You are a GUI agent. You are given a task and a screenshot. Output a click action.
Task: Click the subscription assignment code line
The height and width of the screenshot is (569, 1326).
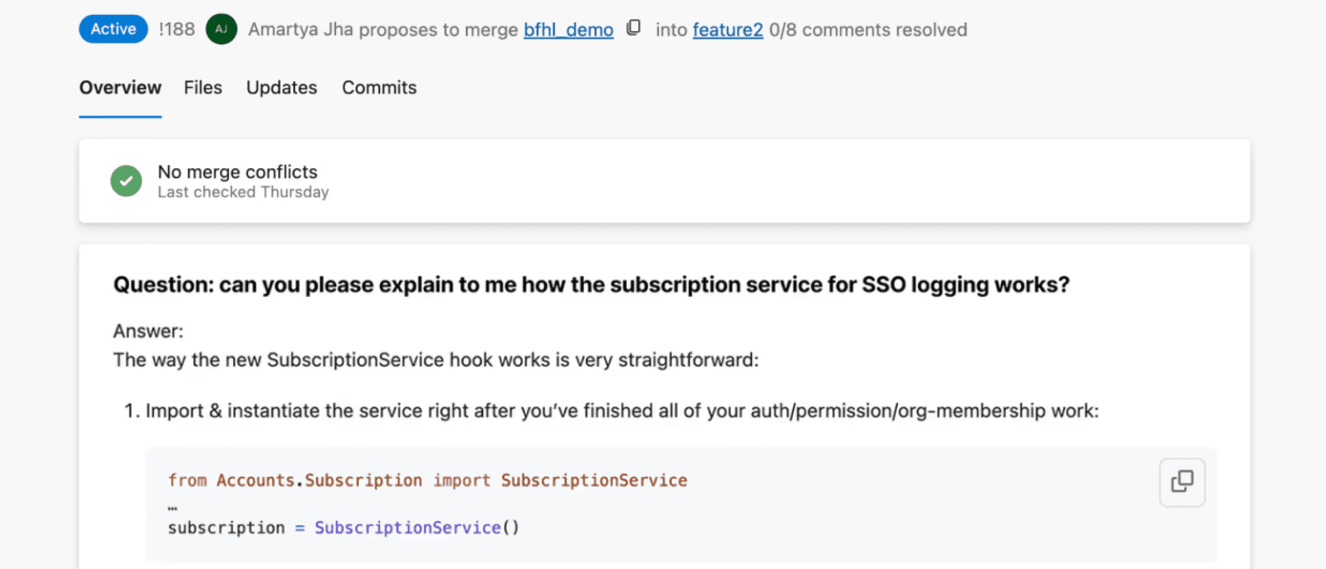coord(343,528)
